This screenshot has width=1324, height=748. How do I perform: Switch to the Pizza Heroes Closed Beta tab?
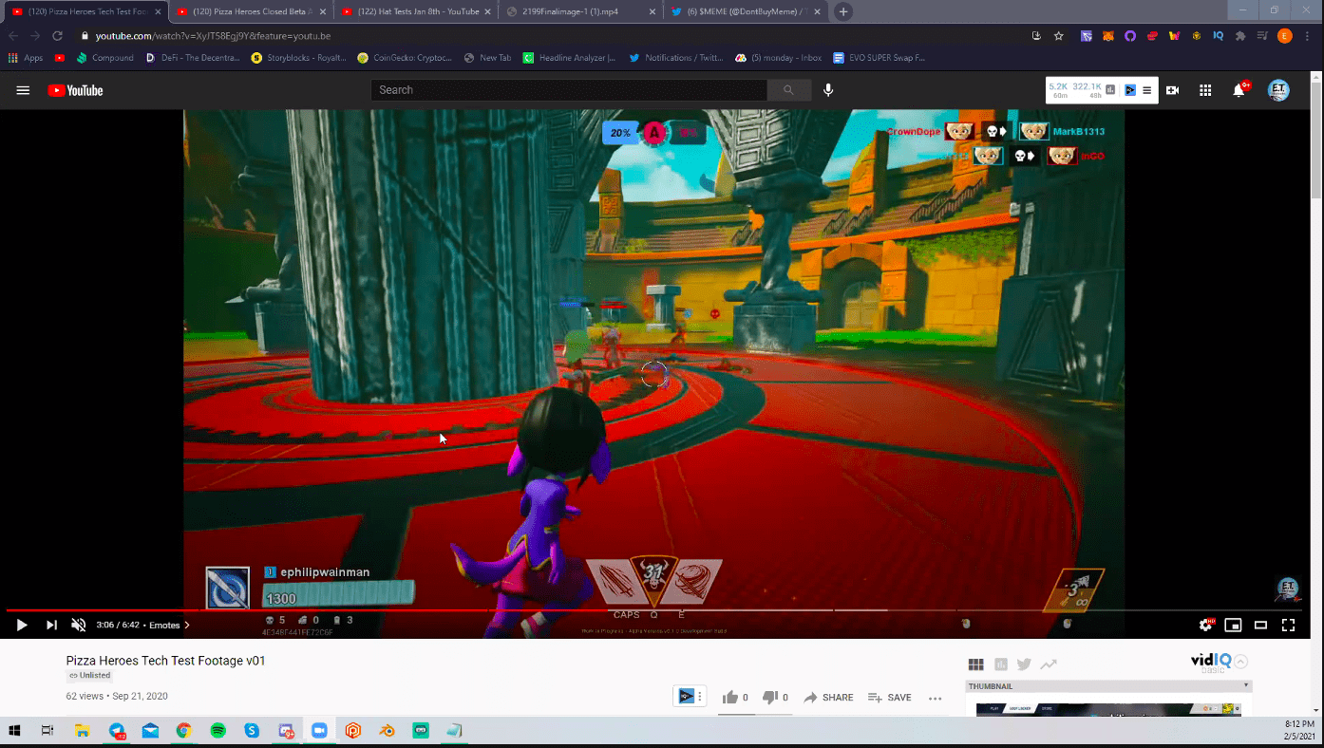pos(251,11)
